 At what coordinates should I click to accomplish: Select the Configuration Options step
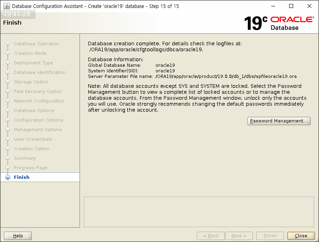pos(39,120)
